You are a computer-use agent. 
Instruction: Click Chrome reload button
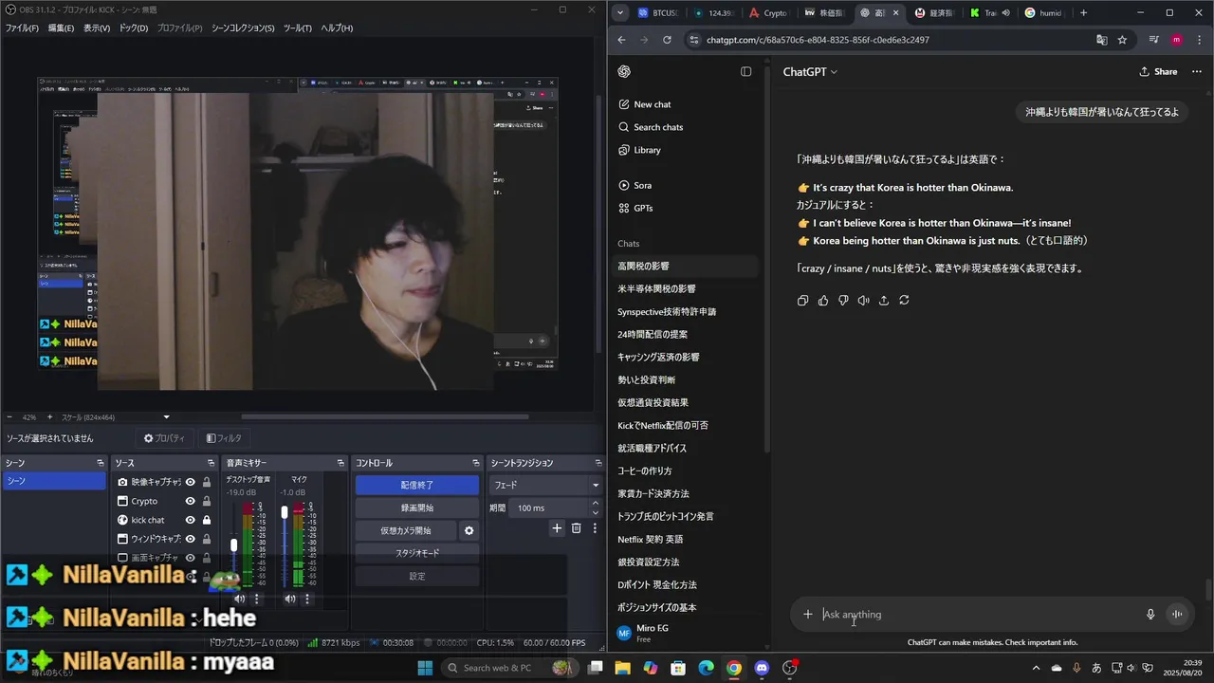click(667, 40)
